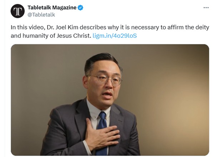Open the video thumbnail preview
This screenshot has height=157, width=215.
pos(110,100)
